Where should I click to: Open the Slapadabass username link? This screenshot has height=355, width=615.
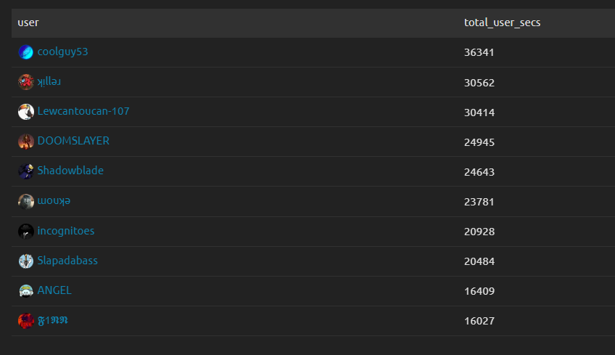coord(67,261)
